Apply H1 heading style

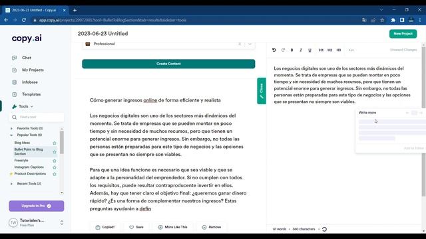(321, 50)
